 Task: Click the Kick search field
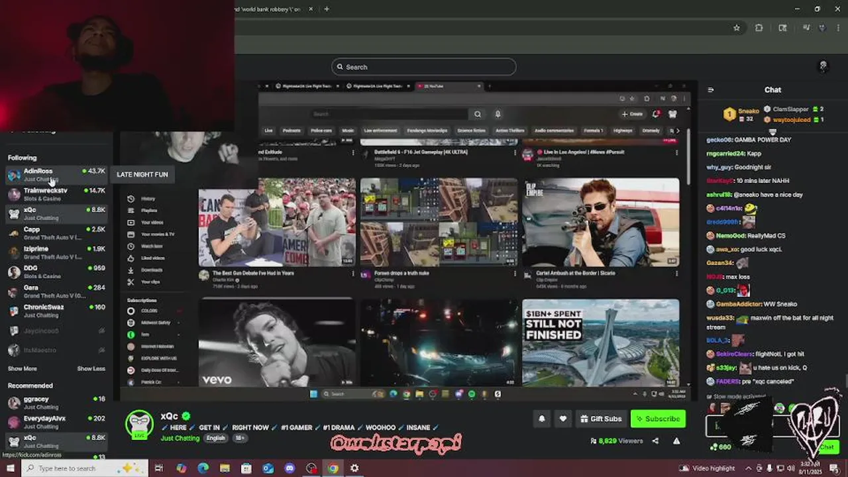(x=423, y=67)
